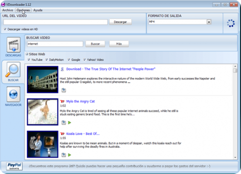Click the Google source icon on first result
241x174 pixels.
point(62,69)
